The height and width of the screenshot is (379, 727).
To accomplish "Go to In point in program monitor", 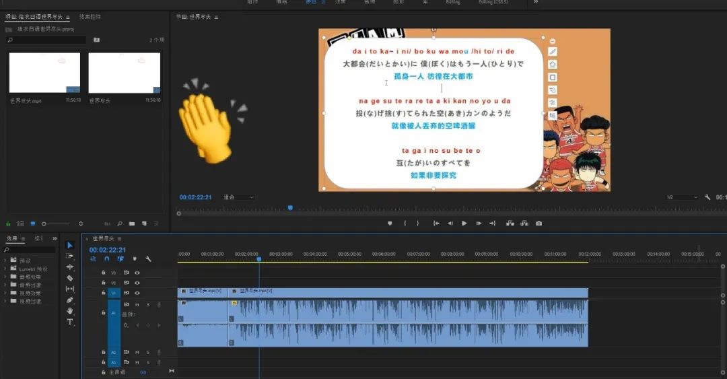I will point(436,223).
